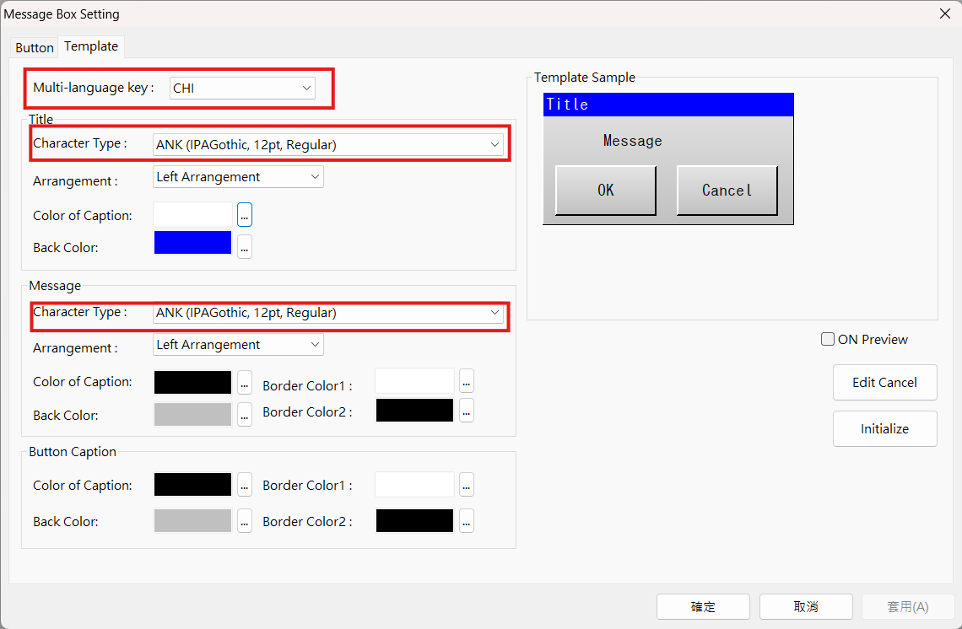Image resolution: width=962 pixels, height=629 pixels.
Task: Open Message Border Color2 picker button
Action: pos(467,411)
